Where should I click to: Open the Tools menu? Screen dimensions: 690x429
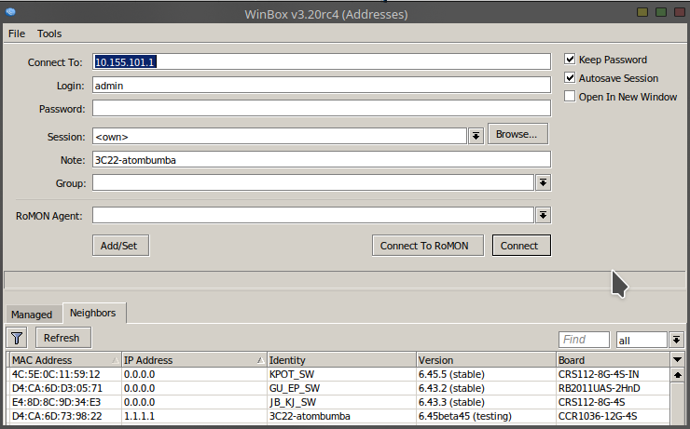(x=49, y=34)
